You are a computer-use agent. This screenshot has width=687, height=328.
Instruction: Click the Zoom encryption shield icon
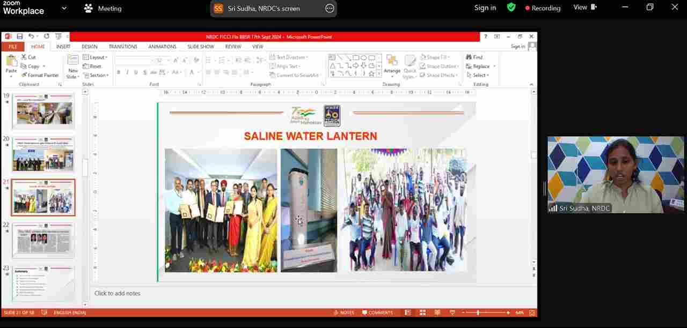coord(511,8)
